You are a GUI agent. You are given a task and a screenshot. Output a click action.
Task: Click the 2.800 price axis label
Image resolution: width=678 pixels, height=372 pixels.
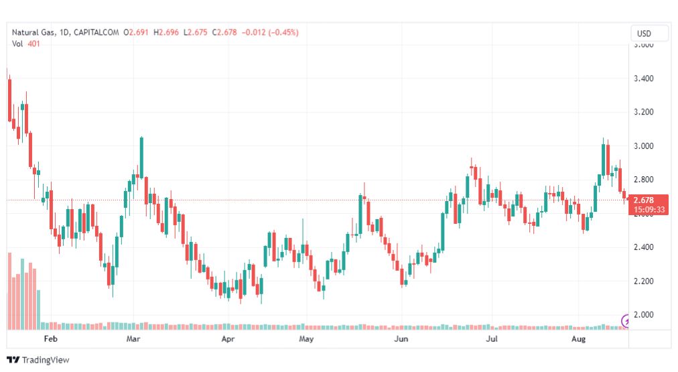[x=643, y=180]
